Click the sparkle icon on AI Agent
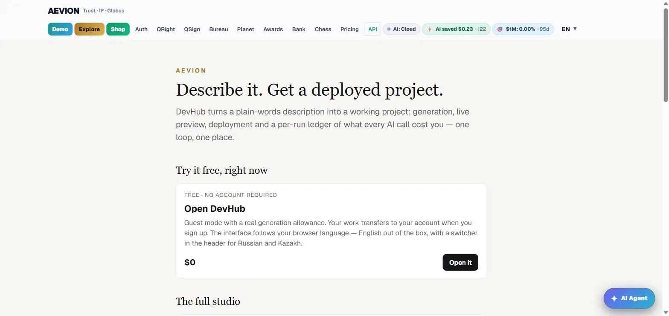The width and height of the screenshot is (669, 316). click(614, 298)
